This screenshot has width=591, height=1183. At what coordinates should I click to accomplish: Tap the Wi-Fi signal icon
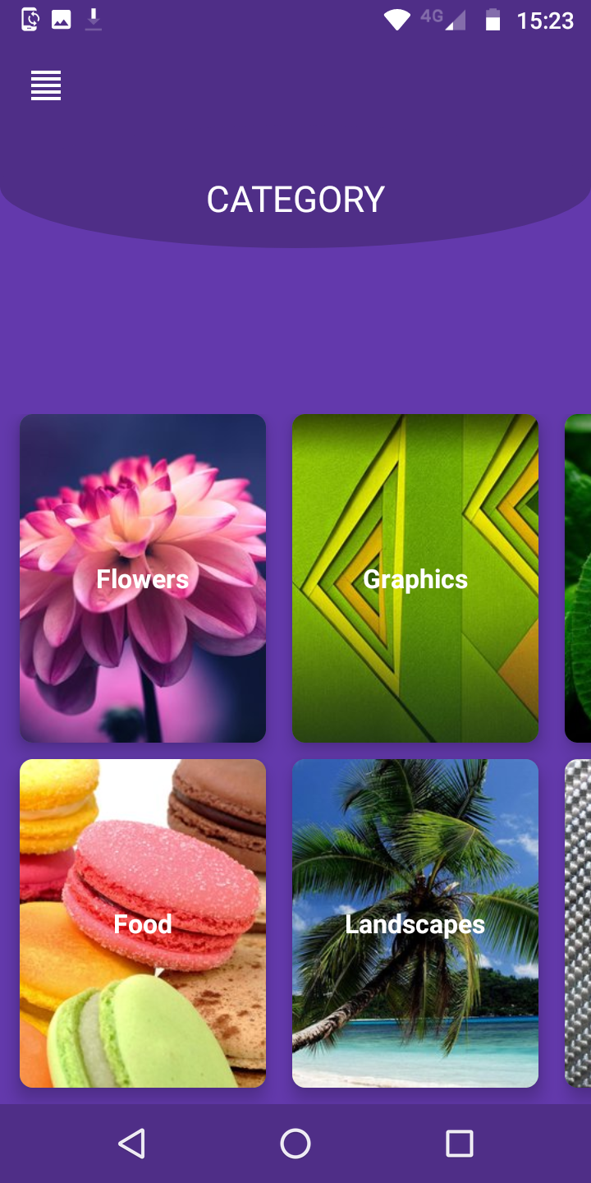coord(397,21)
